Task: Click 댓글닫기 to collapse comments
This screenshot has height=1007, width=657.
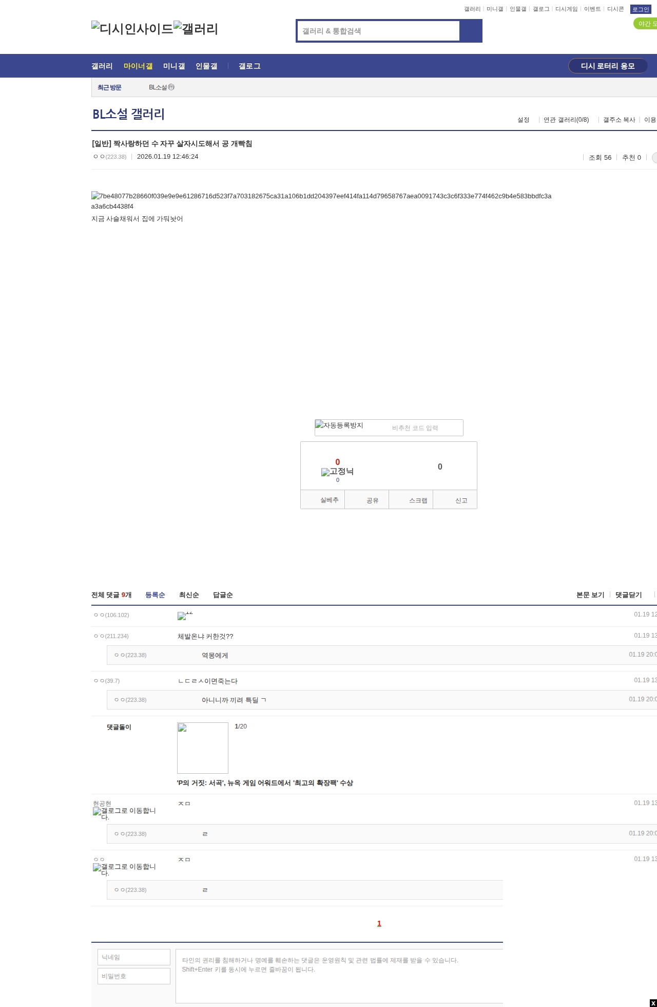Action: point(629,595)
